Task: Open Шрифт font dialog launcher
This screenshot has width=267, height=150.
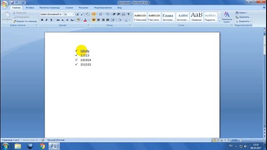Action: click(88, 25)
